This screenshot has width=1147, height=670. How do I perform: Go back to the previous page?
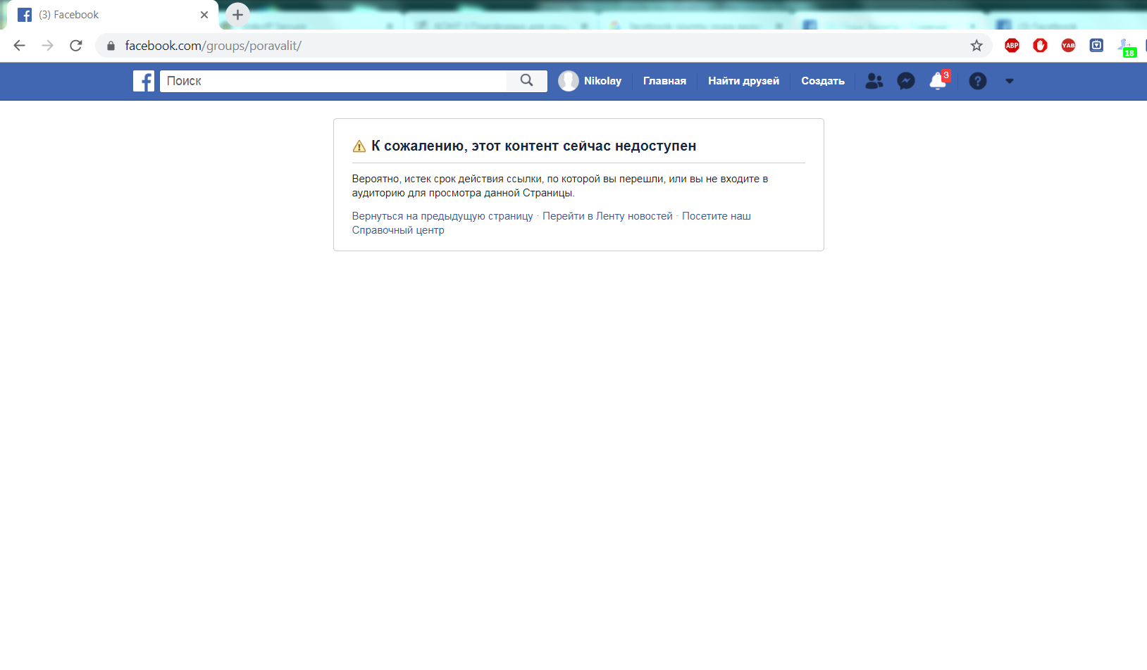(x=20, y=46)
